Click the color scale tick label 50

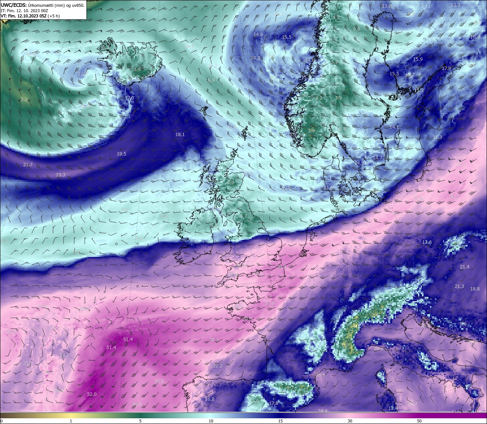pos(419,421)
